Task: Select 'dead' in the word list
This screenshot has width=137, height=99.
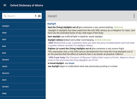Action: [23, 33]
